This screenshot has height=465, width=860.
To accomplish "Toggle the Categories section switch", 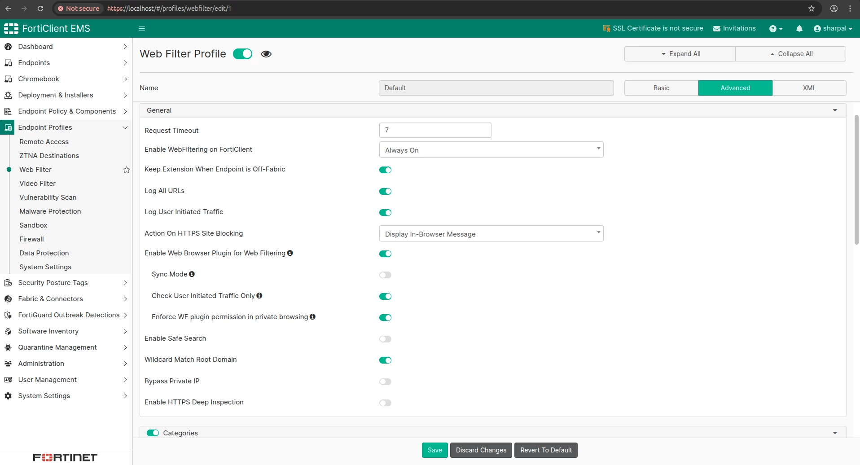I will point(153,433).
